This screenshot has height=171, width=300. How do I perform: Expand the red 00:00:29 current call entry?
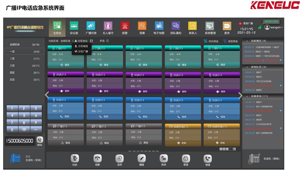pyautogui.click(x=281, y=60)
